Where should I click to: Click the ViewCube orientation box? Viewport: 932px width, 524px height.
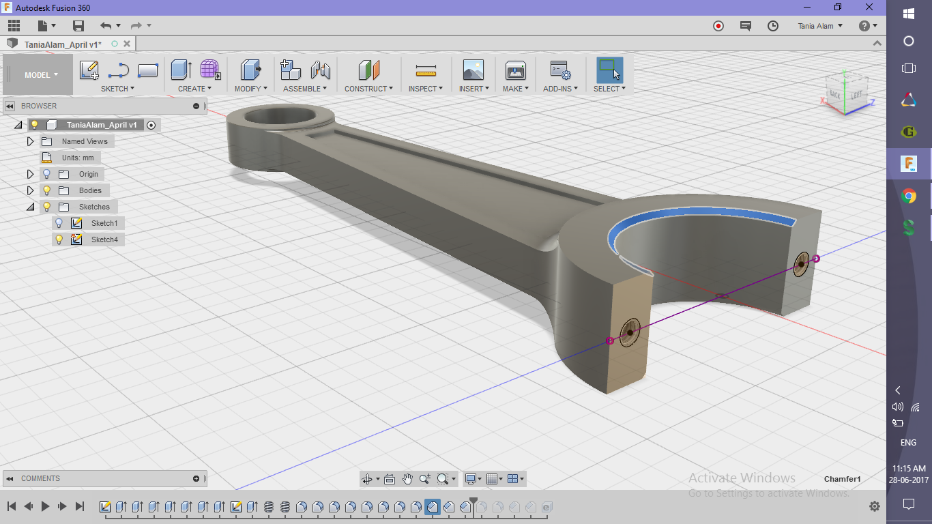pyautogui.click(x=845, y=94)
